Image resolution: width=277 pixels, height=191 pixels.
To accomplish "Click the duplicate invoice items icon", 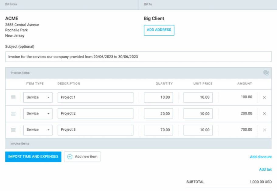I will (266, 73).
